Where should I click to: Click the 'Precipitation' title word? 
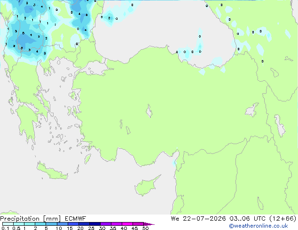tap(20, 219)
